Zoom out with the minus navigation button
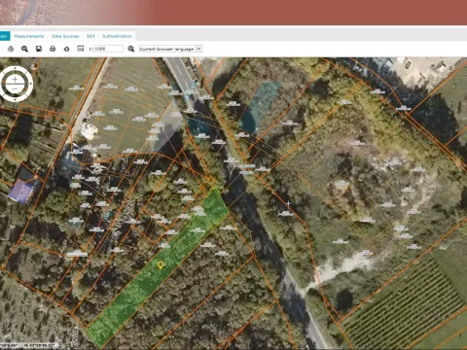The width and height of the screenshot is (467, 350). 15,88
